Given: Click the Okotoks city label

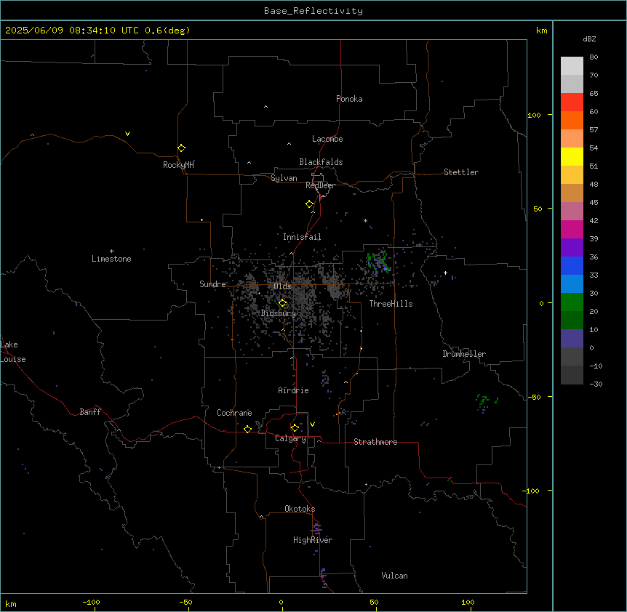Looking at the screenshot, I should pos(300,509).
